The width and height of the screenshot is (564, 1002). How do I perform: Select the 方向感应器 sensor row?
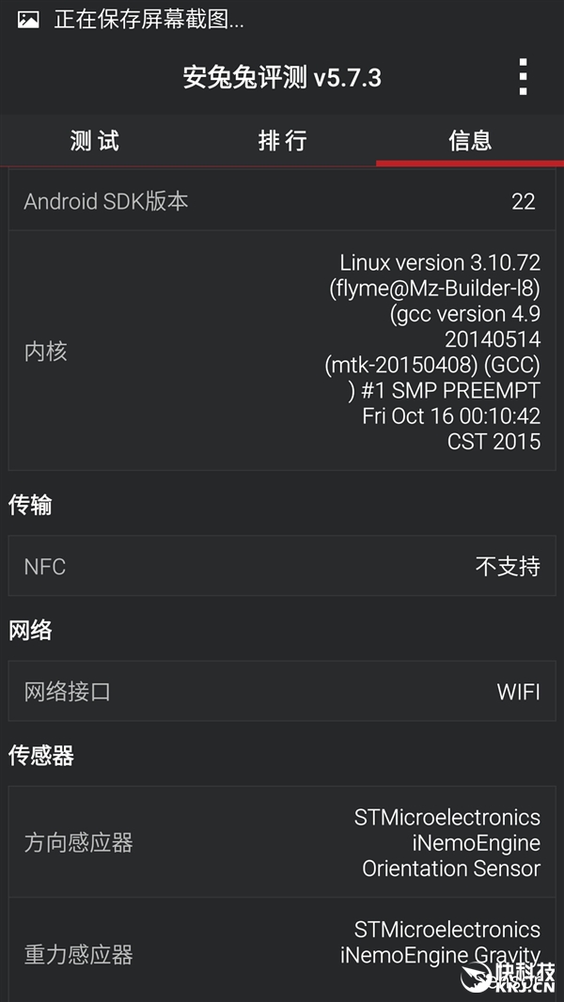[x=282, y=841]
